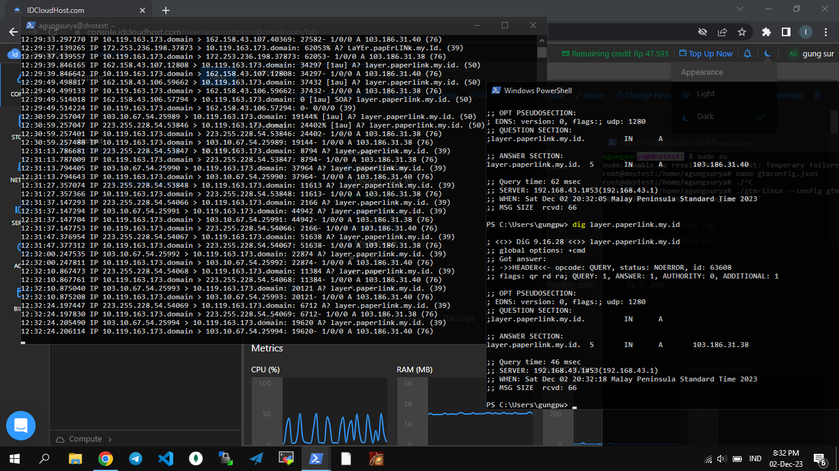The height and width of the screenshot is (471, 839).
Task: Bookmark this page with star icon
Action: pos(742,32)
